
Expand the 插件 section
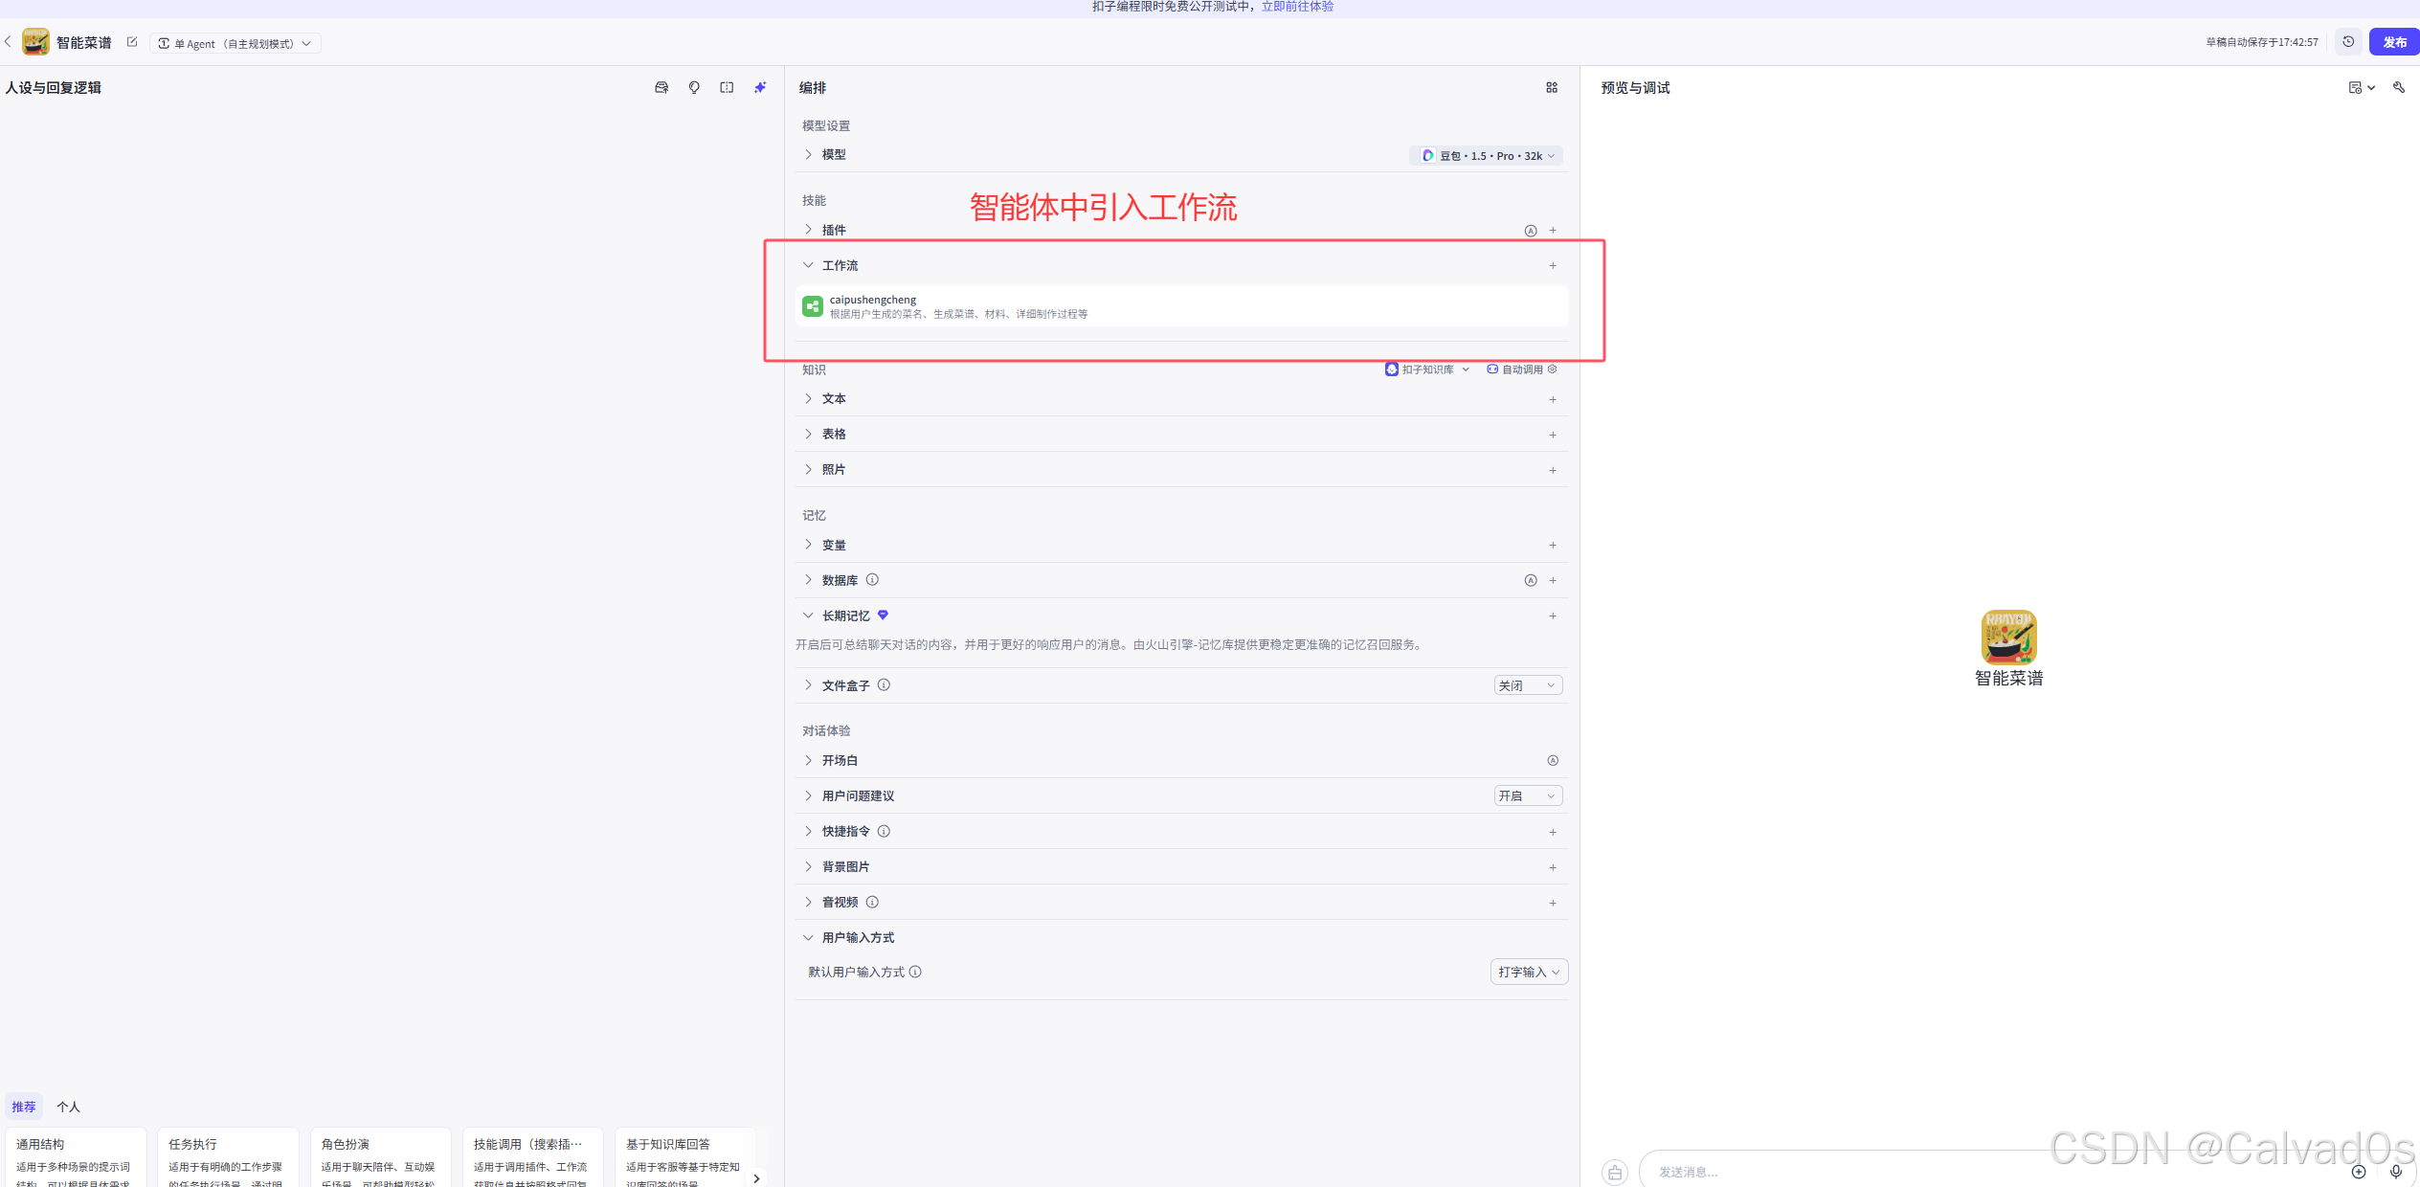point(809,230)
